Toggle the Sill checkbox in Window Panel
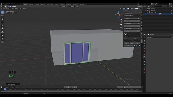 [125, 33]
